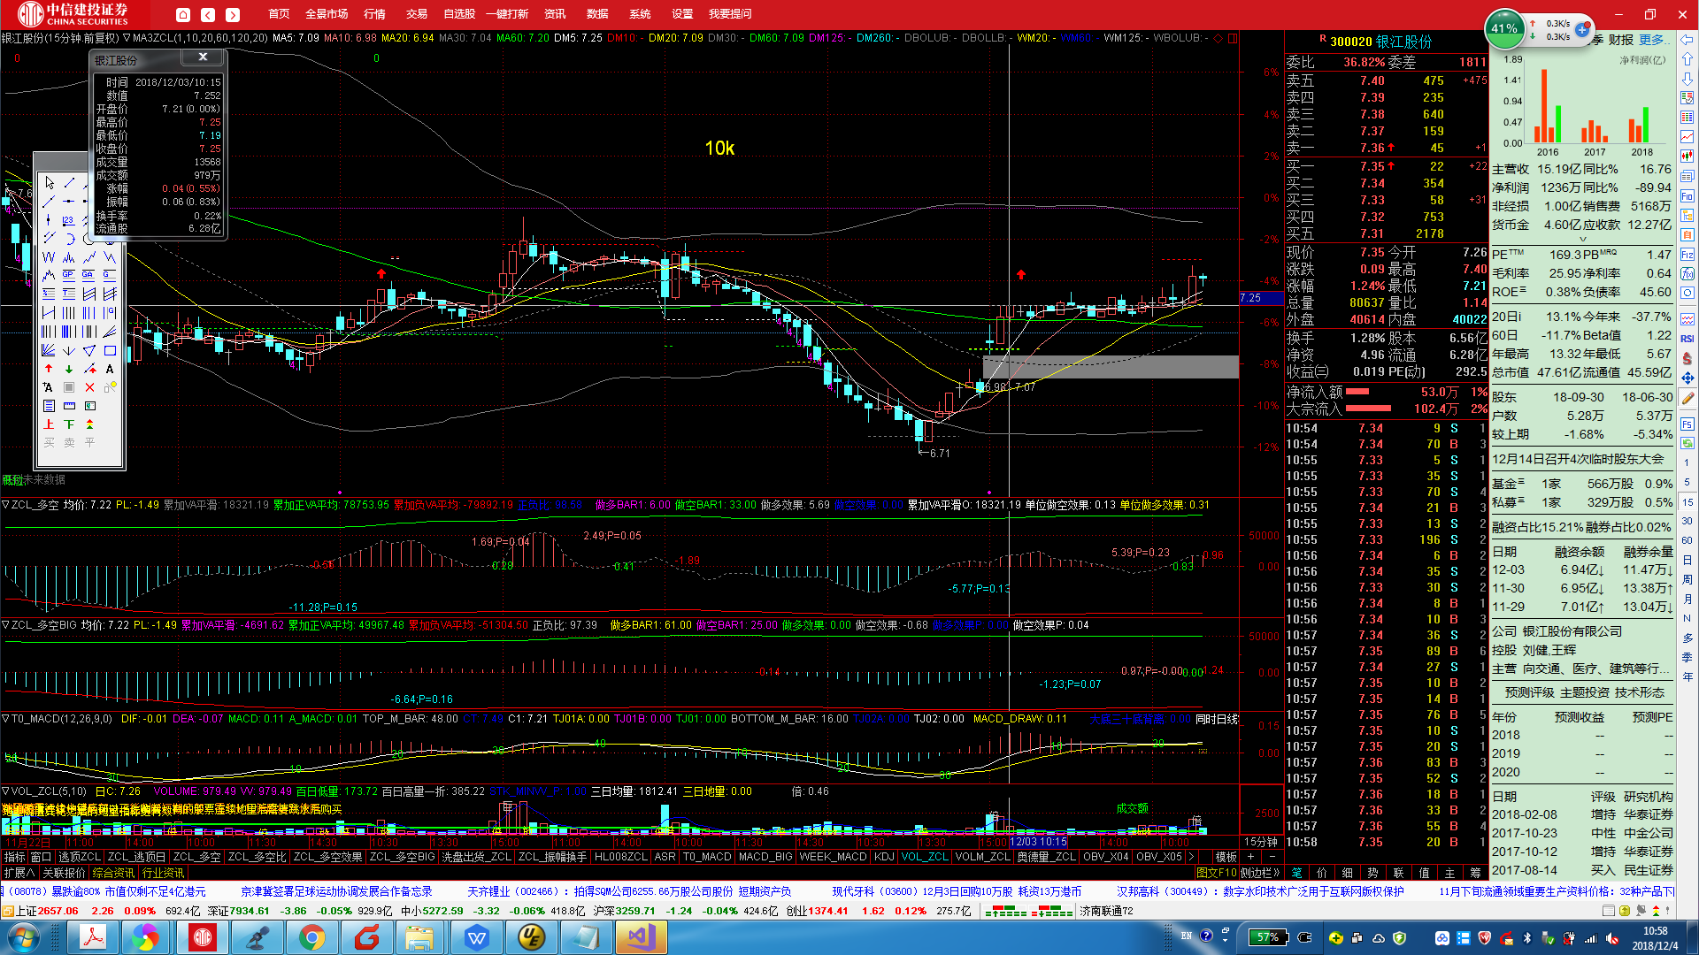Screen dimensions: 1699x955
Task: Open 技术形态 section
Action: [1640, 692]
